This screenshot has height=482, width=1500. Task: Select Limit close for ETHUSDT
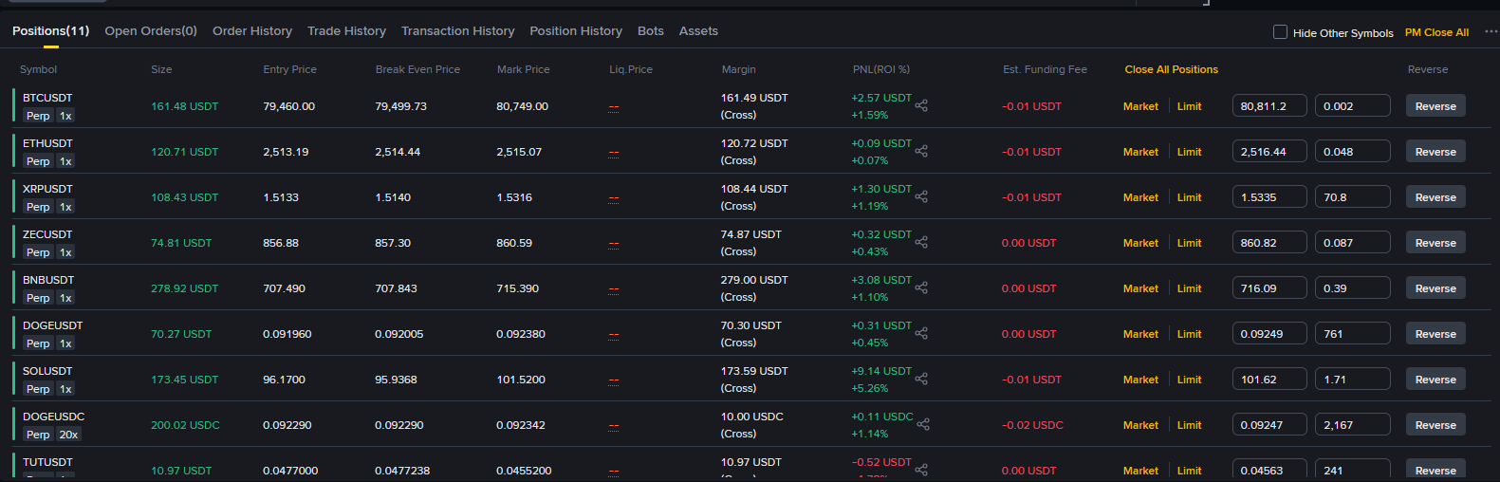coord(1189,152)
